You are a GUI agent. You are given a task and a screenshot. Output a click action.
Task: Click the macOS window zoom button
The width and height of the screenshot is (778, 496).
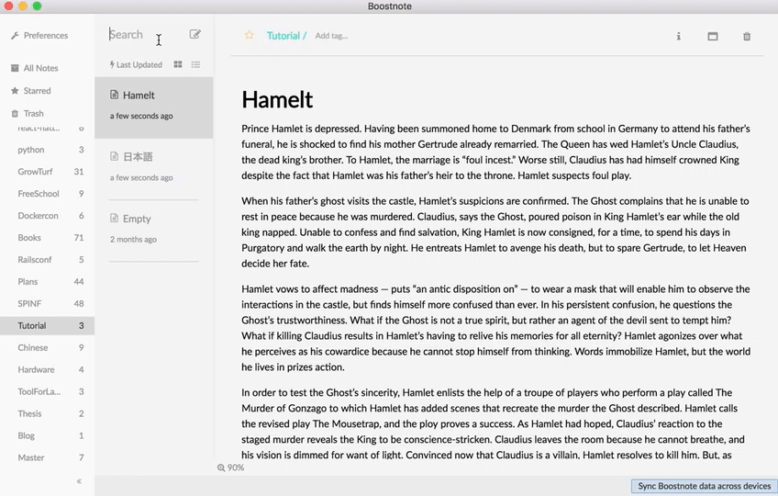[x=38, y=6]
